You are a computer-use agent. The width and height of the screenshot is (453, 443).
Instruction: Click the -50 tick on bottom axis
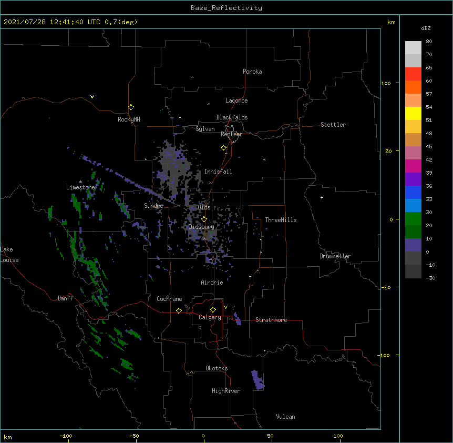pyautogui.click(x=134, y=436)
